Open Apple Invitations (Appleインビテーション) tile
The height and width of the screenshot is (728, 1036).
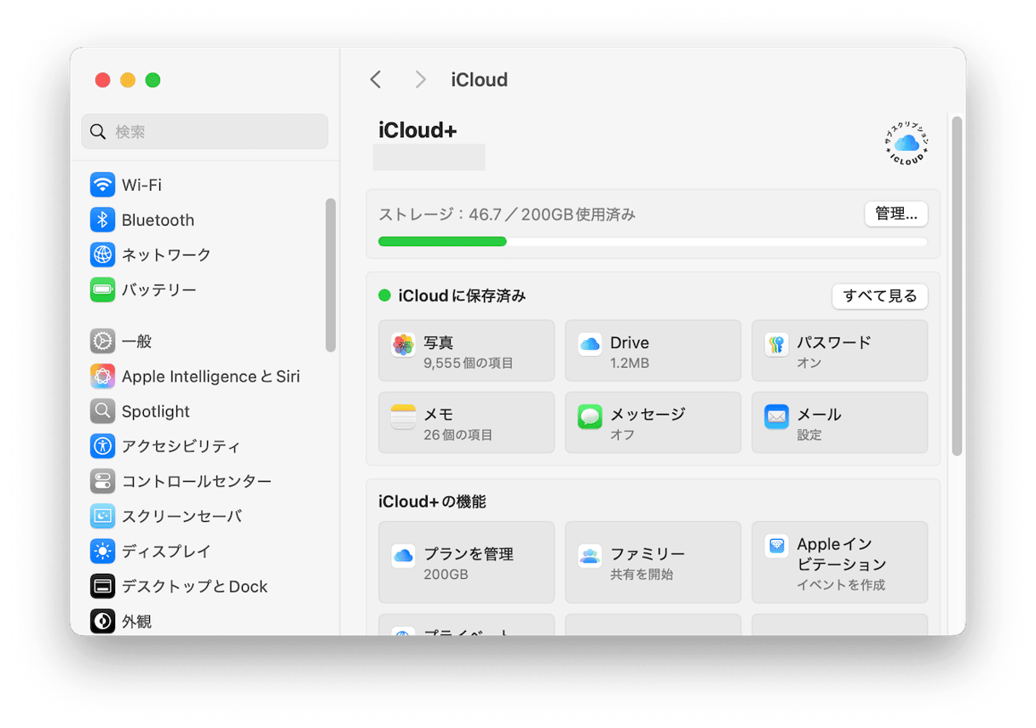coord(839,562)
